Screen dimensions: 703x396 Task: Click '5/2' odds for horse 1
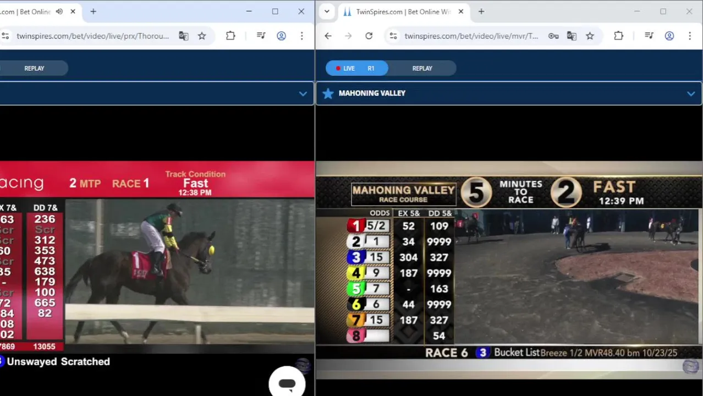(376, 226)
